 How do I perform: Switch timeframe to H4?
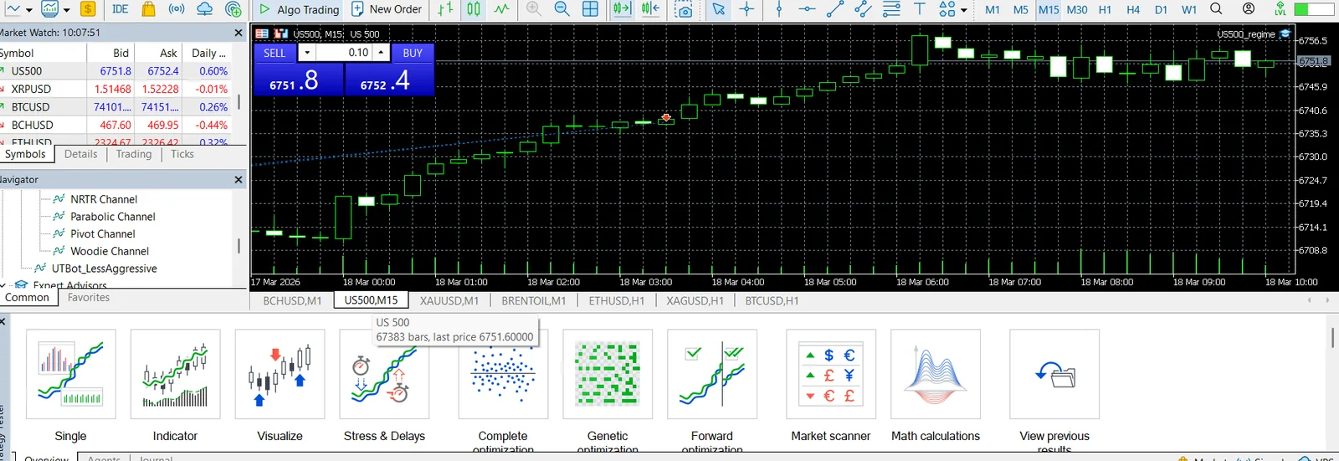tap(1133, 10)
